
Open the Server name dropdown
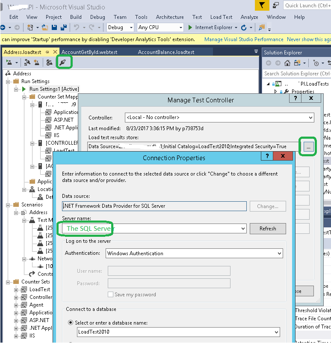(243, 229)
